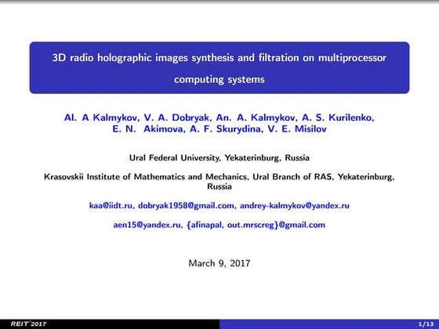Viewport: 439px width, 329px height.
Task: Click the email line starting 'kaa@iidt.ru'
Action: 219,205
